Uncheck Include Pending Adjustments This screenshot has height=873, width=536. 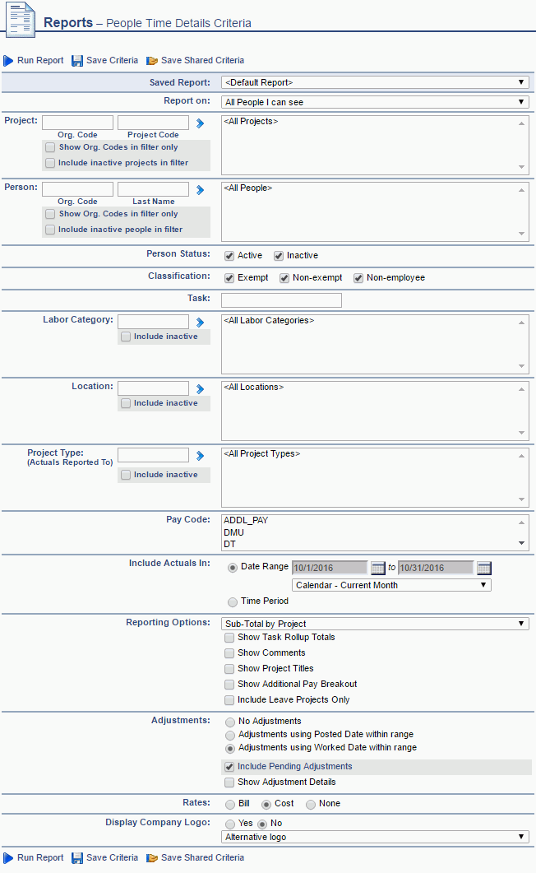(229, 767)
